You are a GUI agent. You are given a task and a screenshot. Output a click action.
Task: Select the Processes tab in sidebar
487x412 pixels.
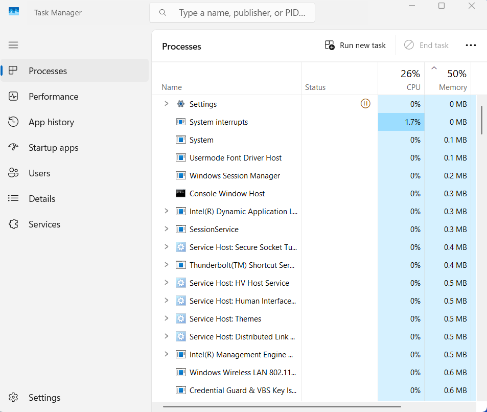(48, 71)
